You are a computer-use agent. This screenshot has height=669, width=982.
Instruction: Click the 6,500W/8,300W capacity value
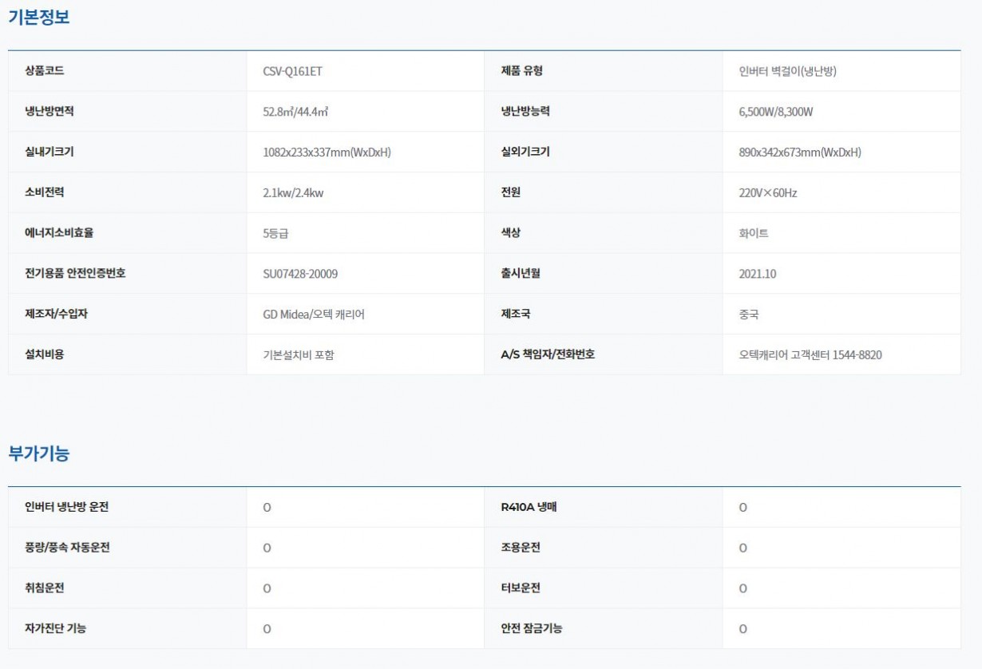click(775, 112)
